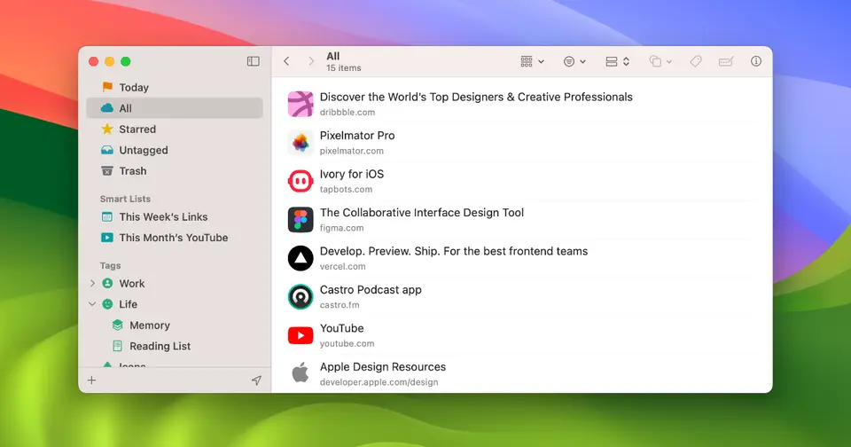The width and height of the screenshot is (851, 447).
Task: Change the list layout style stepper
Action: (x=617, y=61)
